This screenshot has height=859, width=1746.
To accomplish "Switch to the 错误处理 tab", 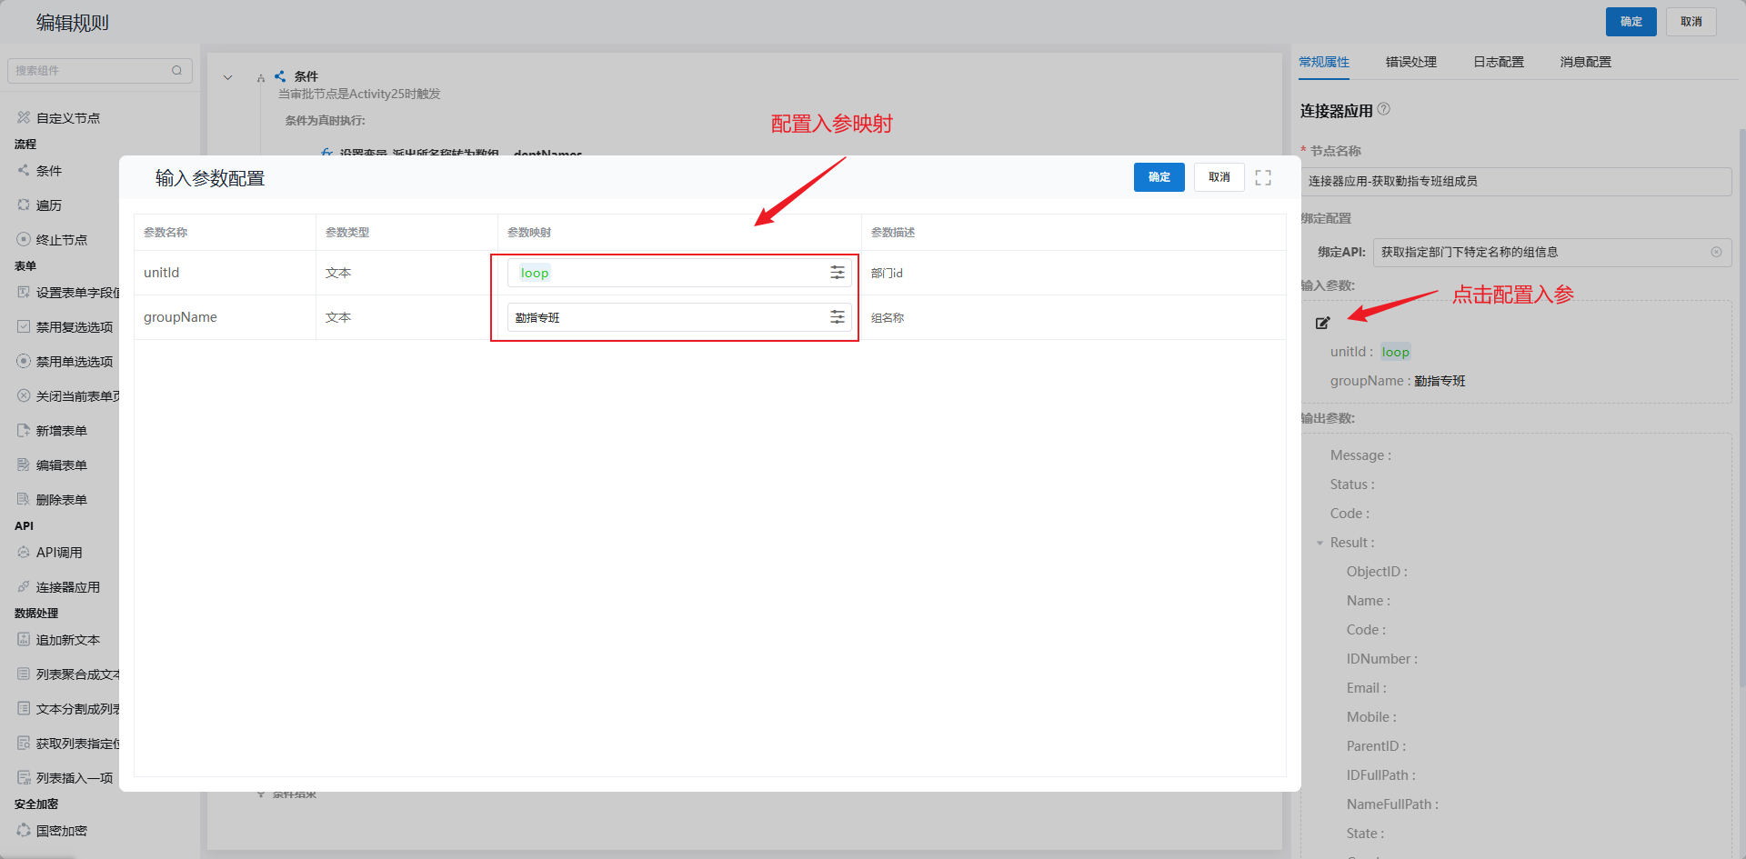I will [1410, 62].
